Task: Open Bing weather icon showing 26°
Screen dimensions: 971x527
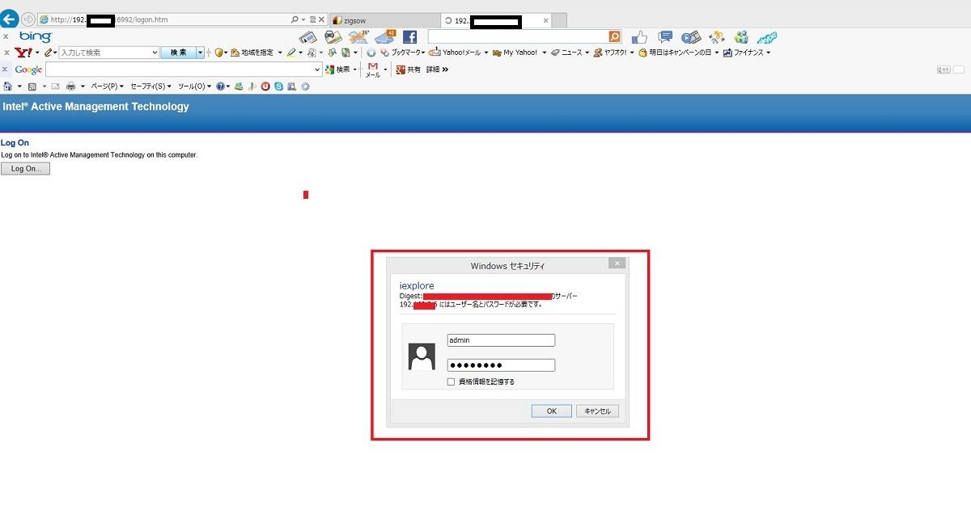Action: point(358,37)
